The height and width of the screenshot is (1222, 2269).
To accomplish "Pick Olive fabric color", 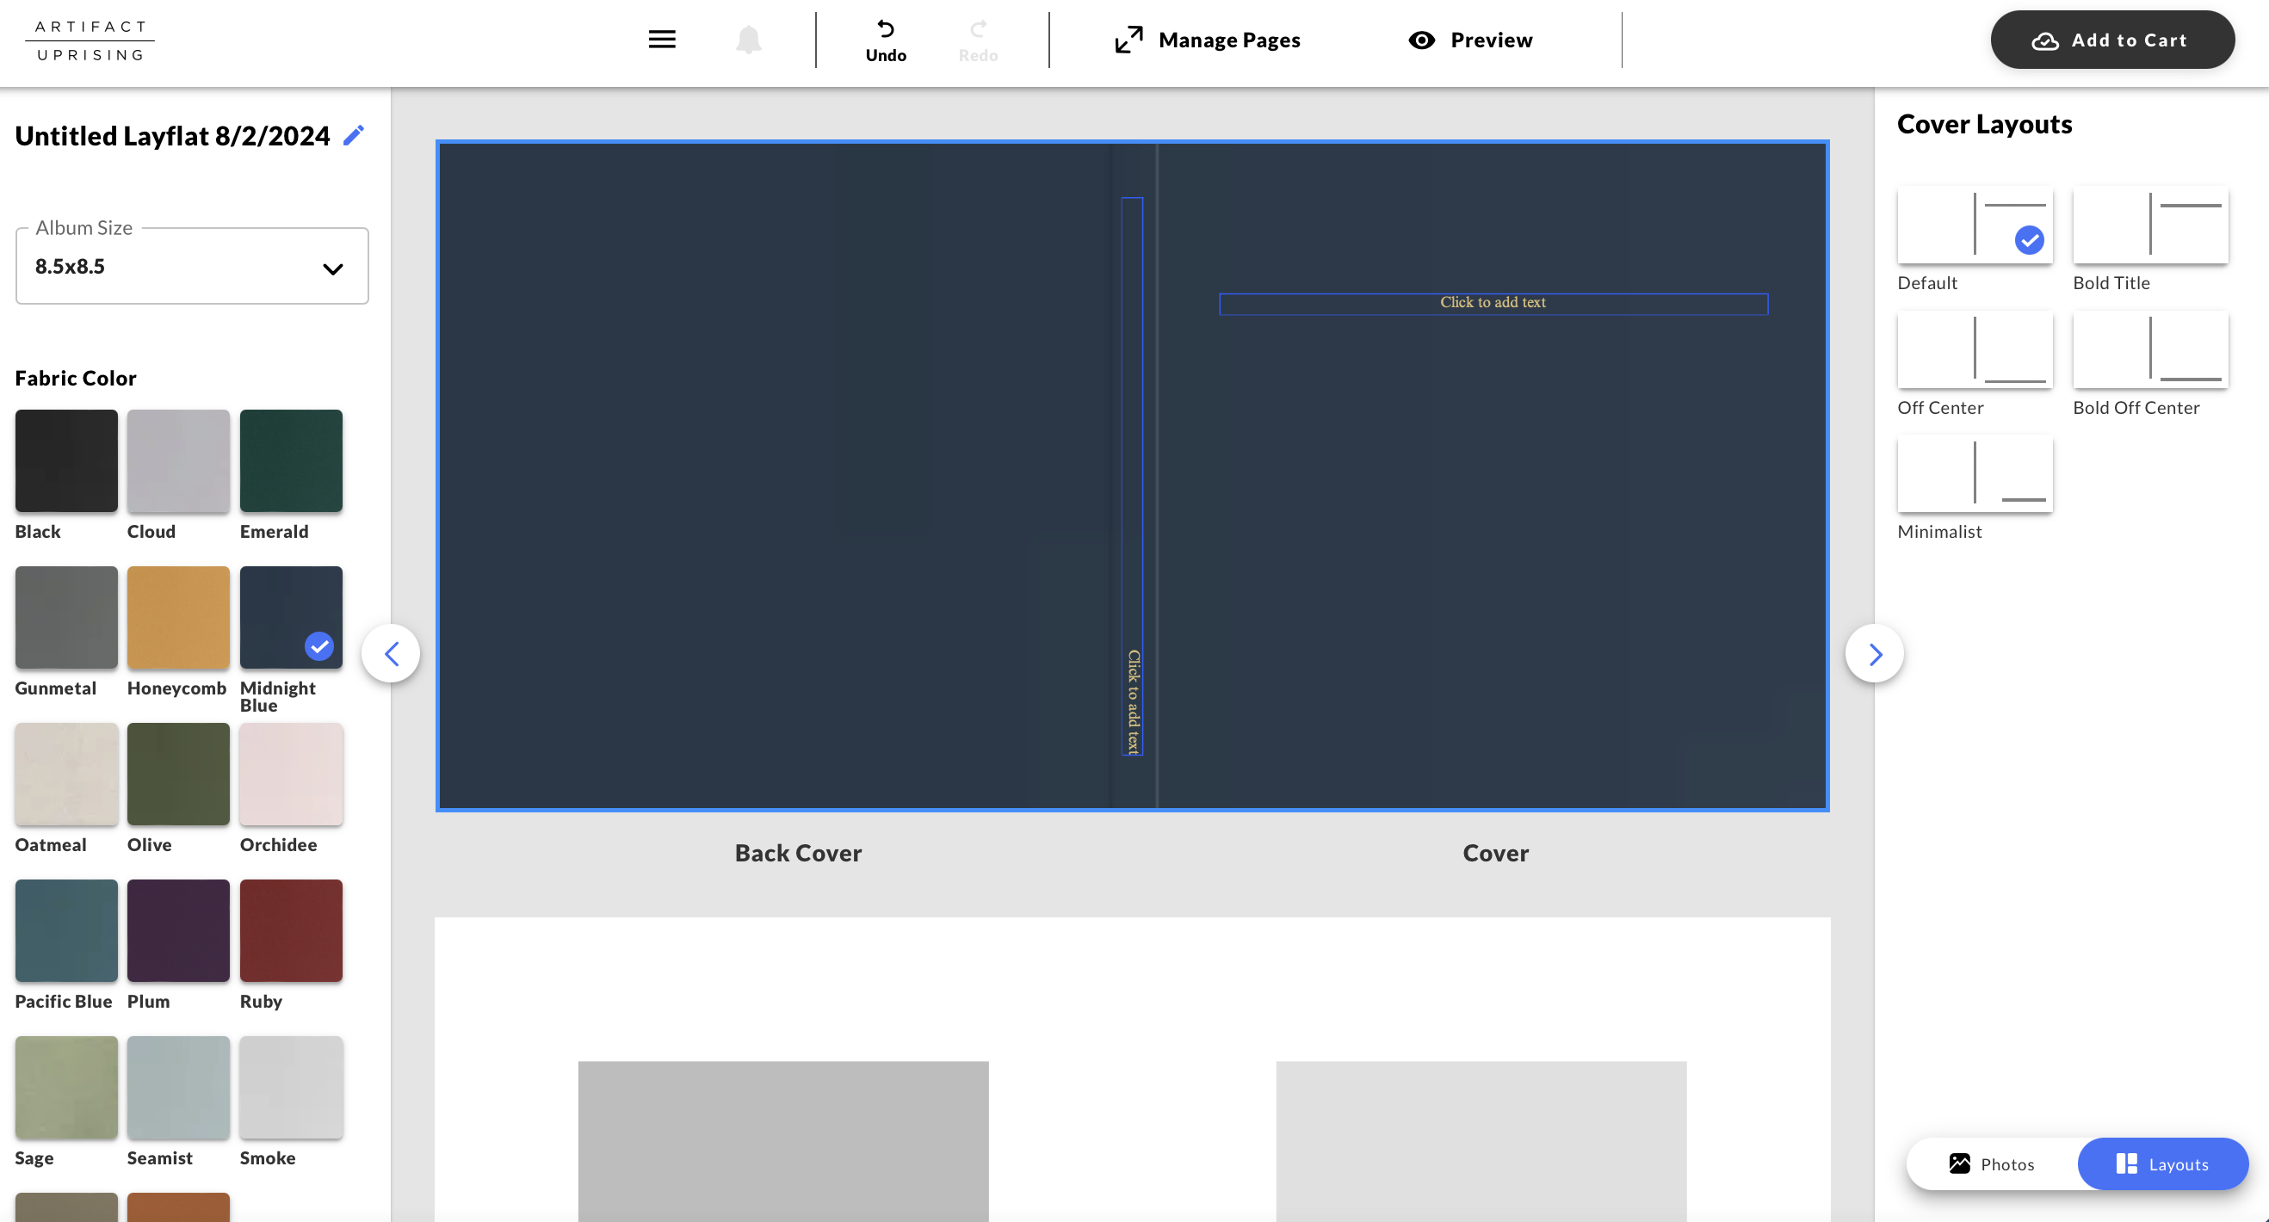I will point(178,774).
